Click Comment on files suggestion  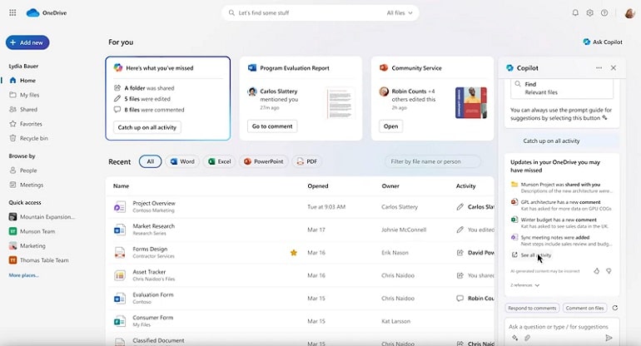pyautogui.click(x=584, y=308)
